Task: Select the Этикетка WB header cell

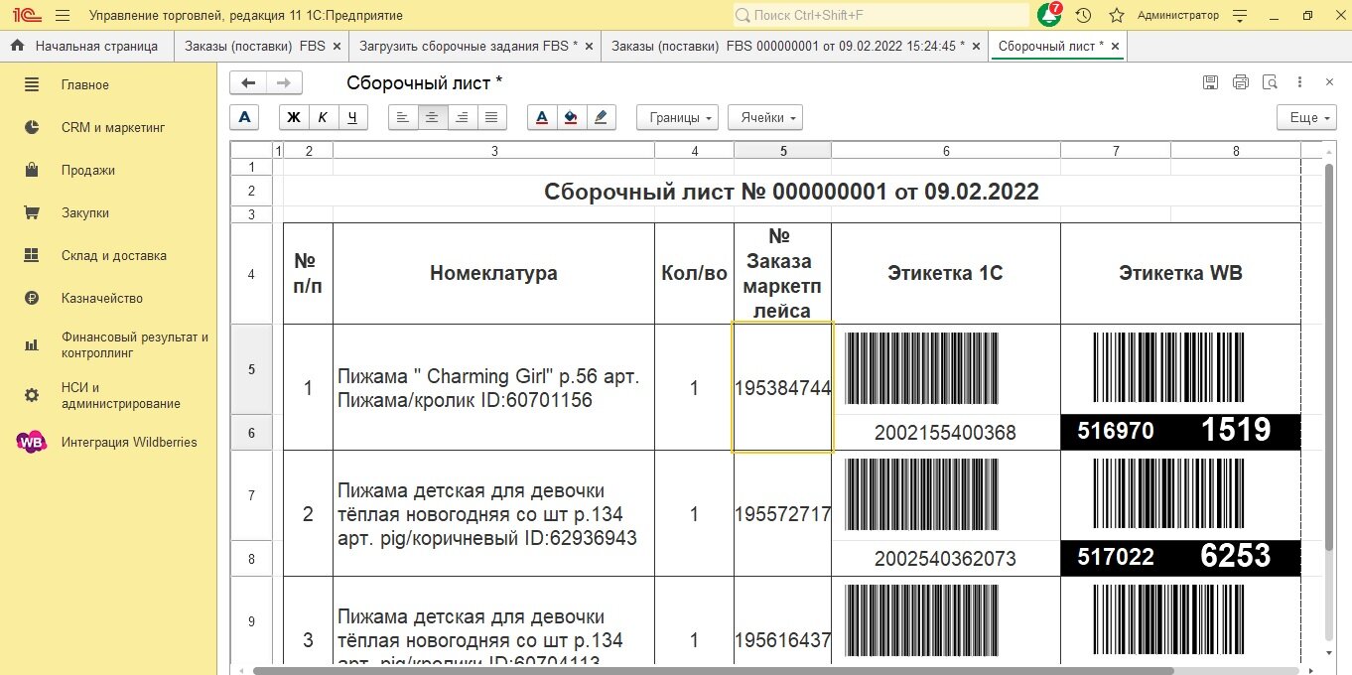Action: click(1180, 273)
